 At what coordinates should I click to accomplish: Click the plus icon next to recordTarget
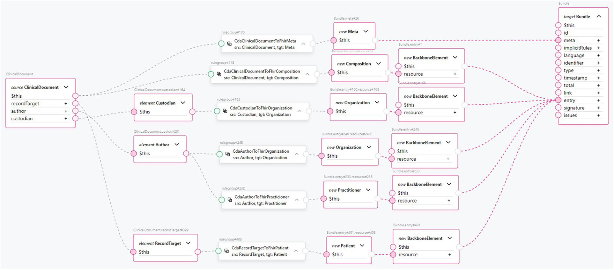pos(66,104)
